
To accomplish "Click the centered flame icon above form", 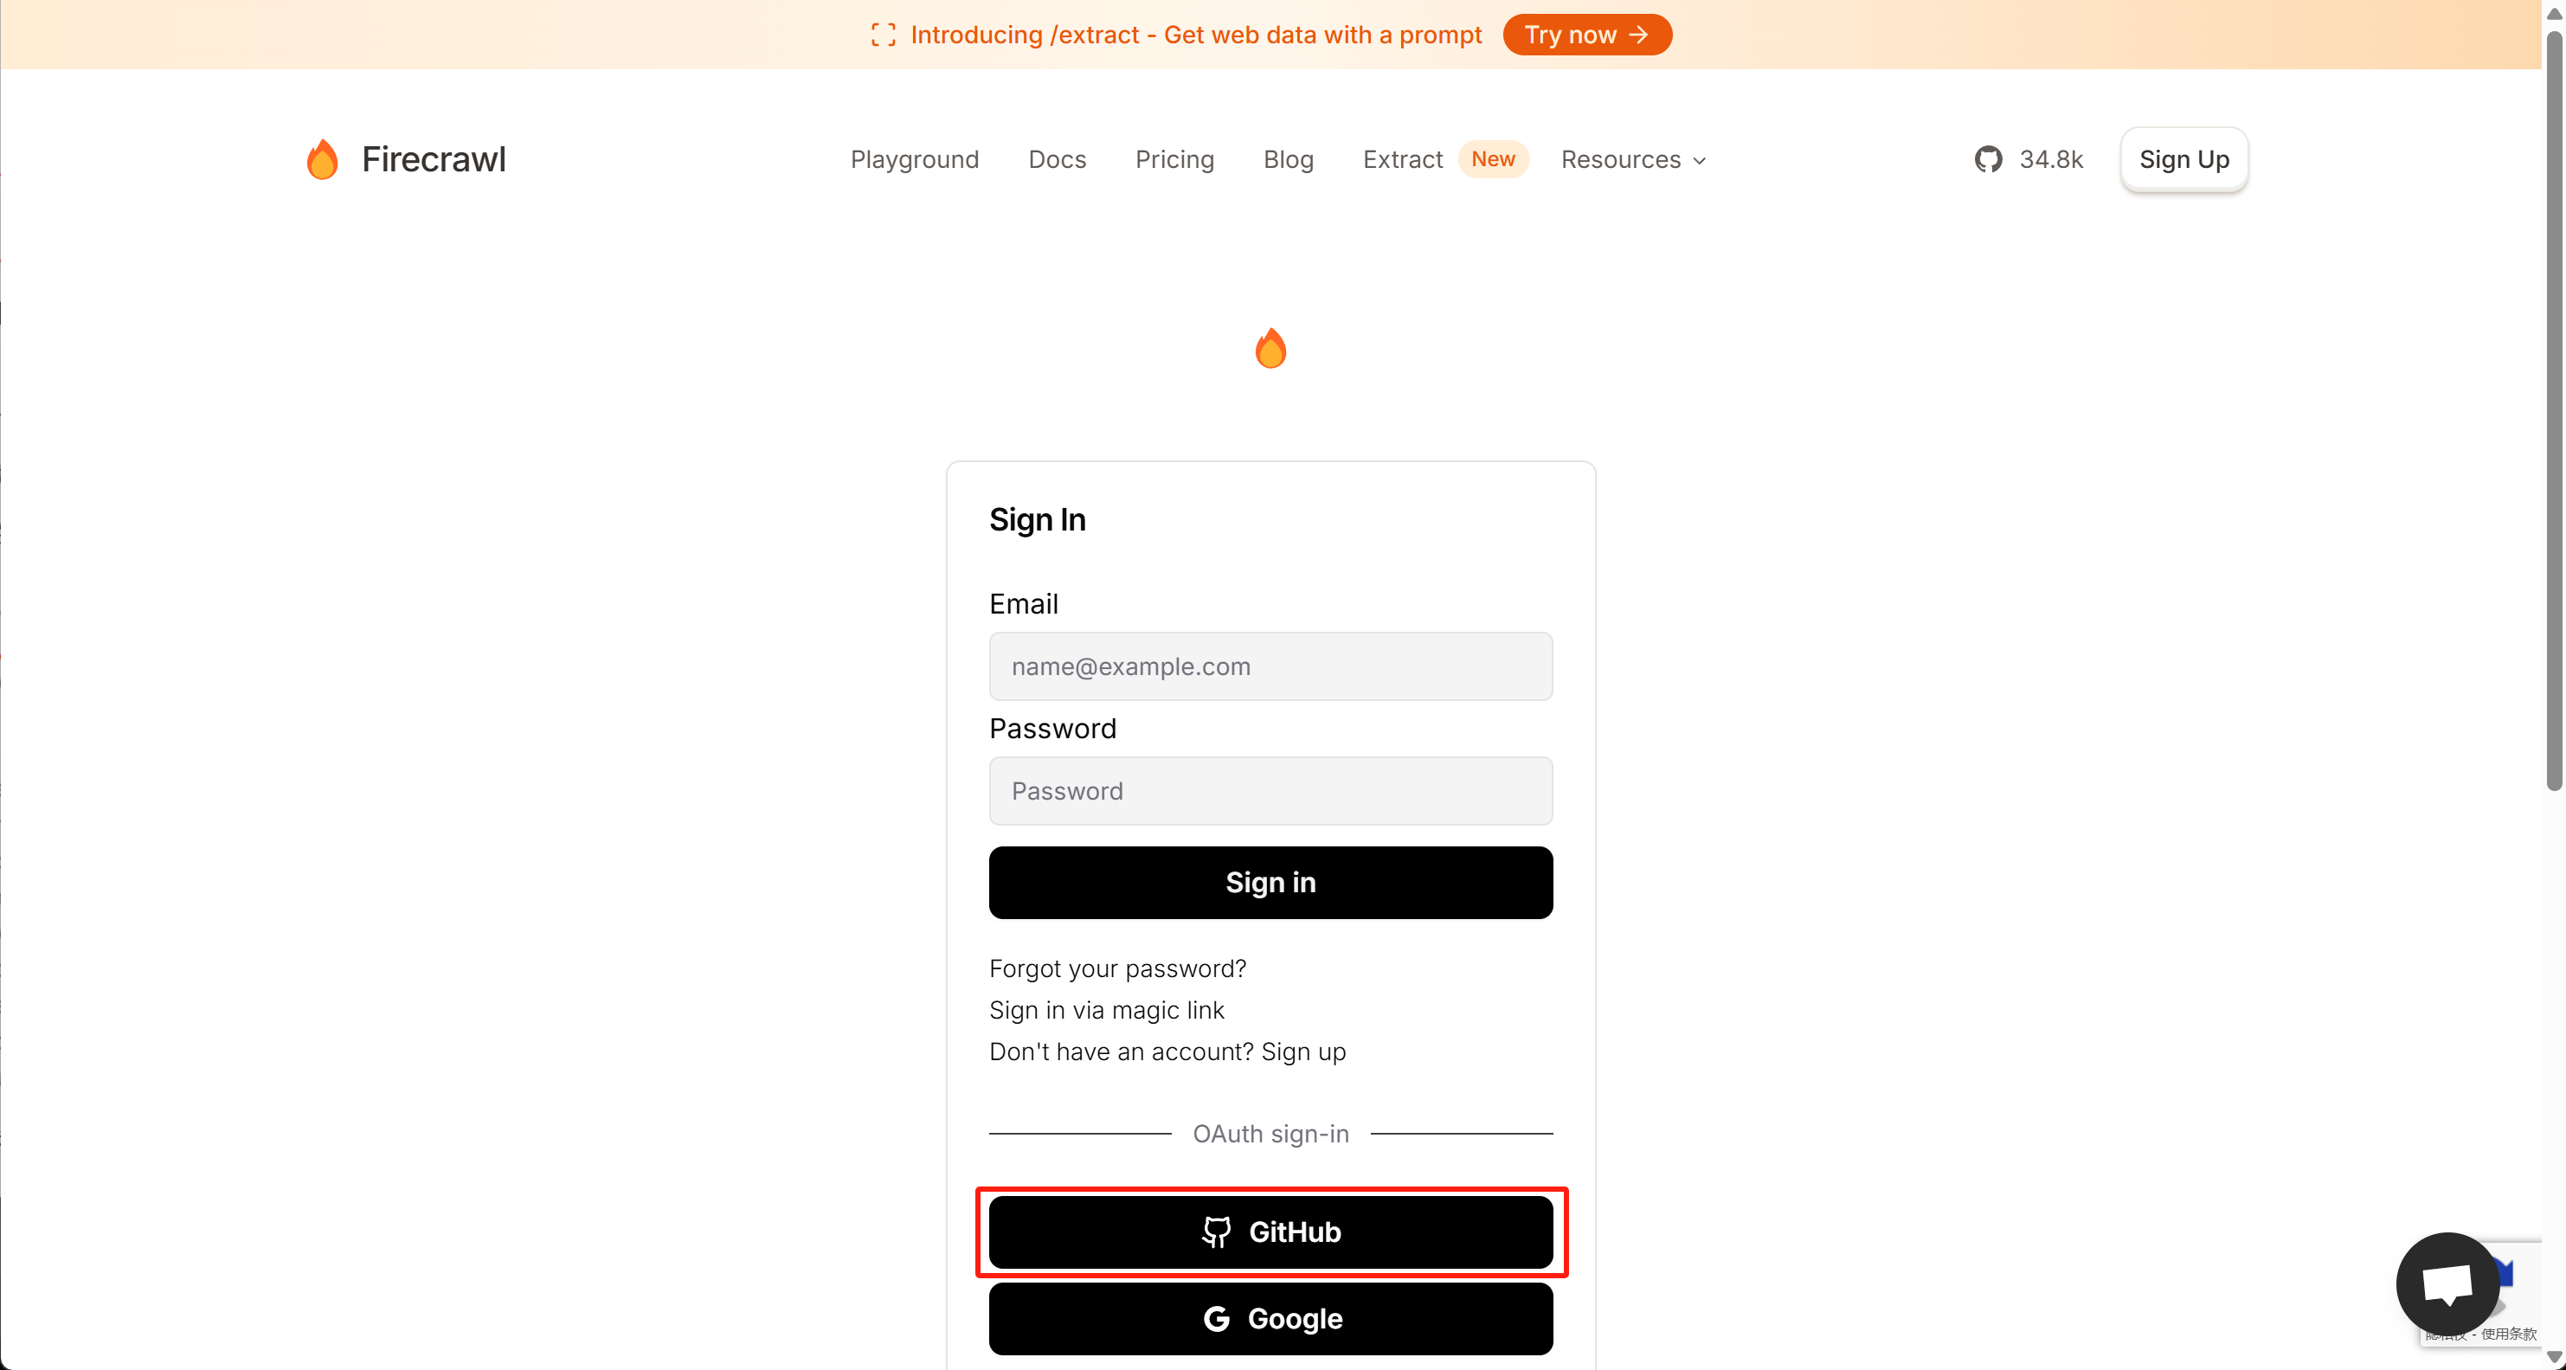I will [1270, 349].
